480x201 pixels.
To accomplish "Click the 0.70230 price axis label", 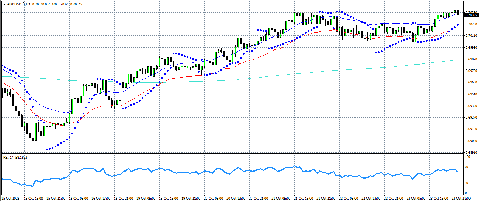I will tap(471, 24).
